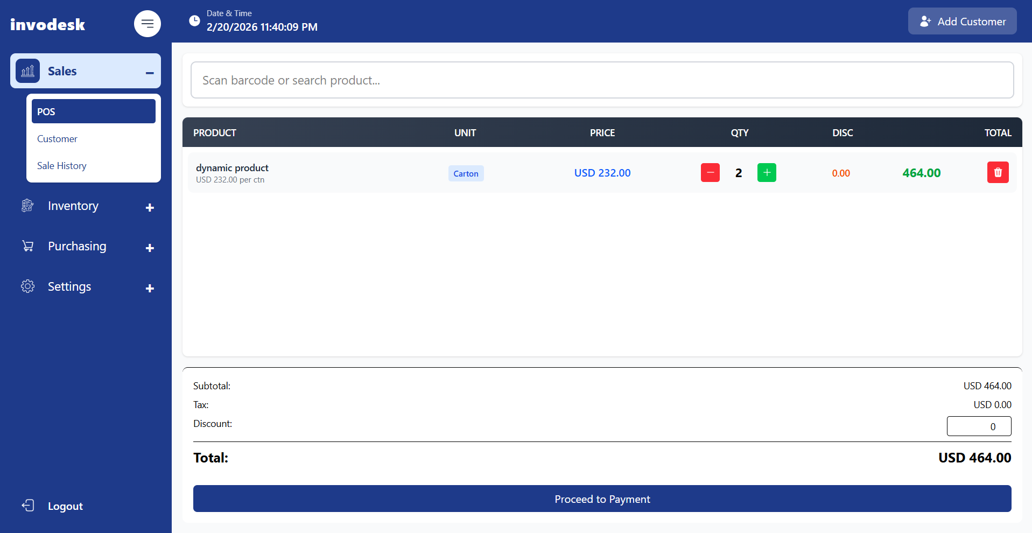Delete dynamic product using the trash icon
The width and height of the screenshot is (1032, 533).
(x=998, y=172)
